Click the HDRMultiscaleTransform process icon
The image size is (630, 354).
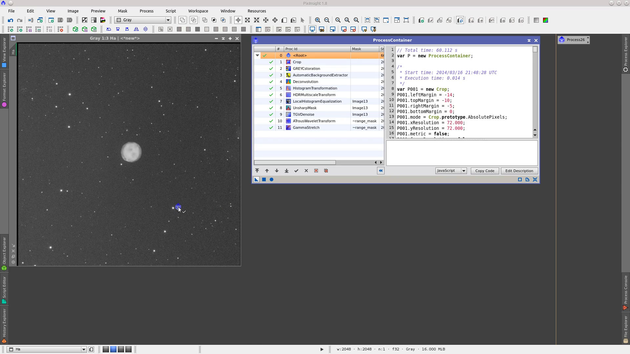point(289,95)
